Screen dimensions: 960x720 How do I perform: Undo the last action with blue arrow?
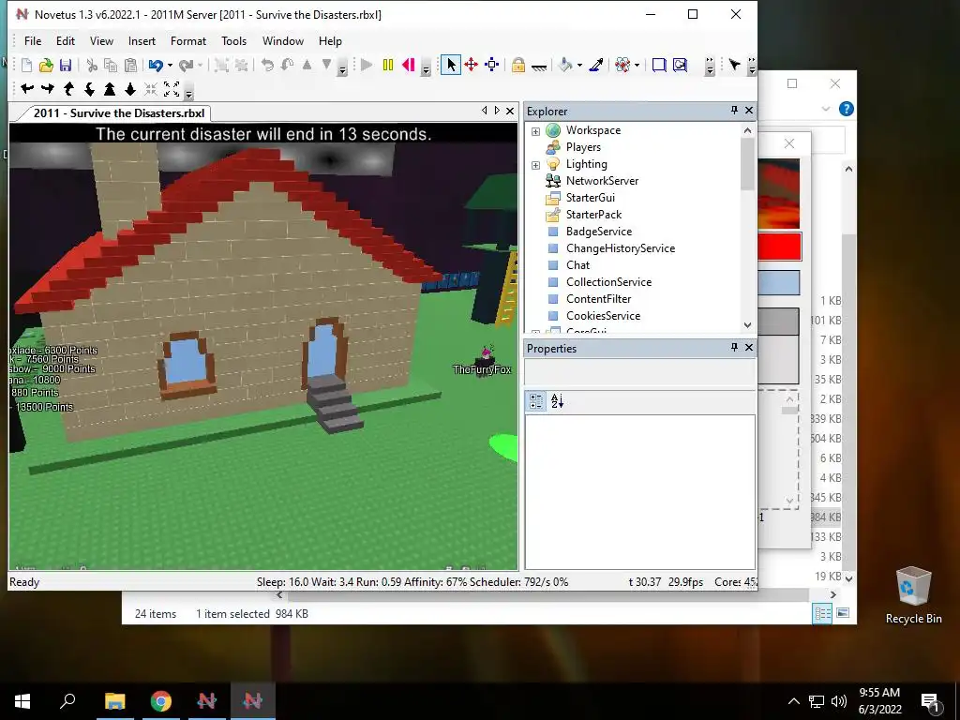156,65
